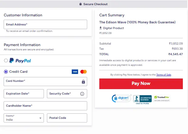
Task: Select the Credit Card radio button
Action: [6, 72]
